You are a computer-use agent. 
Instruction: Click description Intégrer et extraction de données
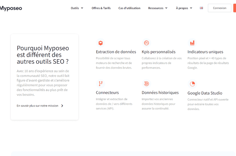click(x=114, y=104)
